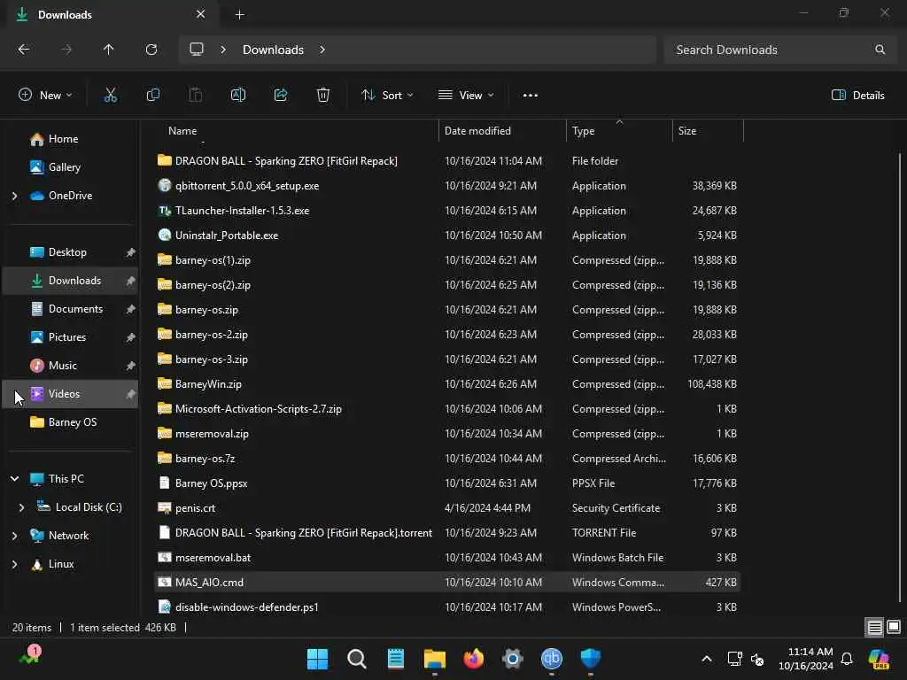Select disable-windows-defender.ps1
The width and height of the screenshot is (907, 680).
coord(447,607)
